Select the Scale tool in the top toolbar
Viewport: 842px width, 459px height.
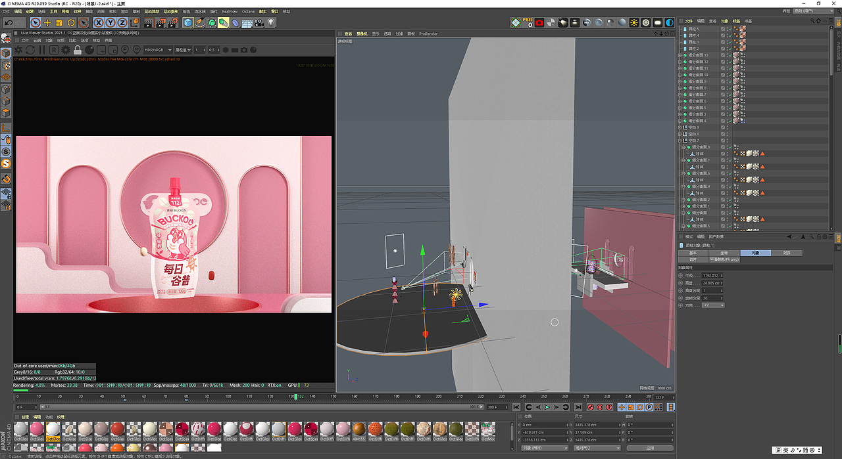click(x=59, y=22)
